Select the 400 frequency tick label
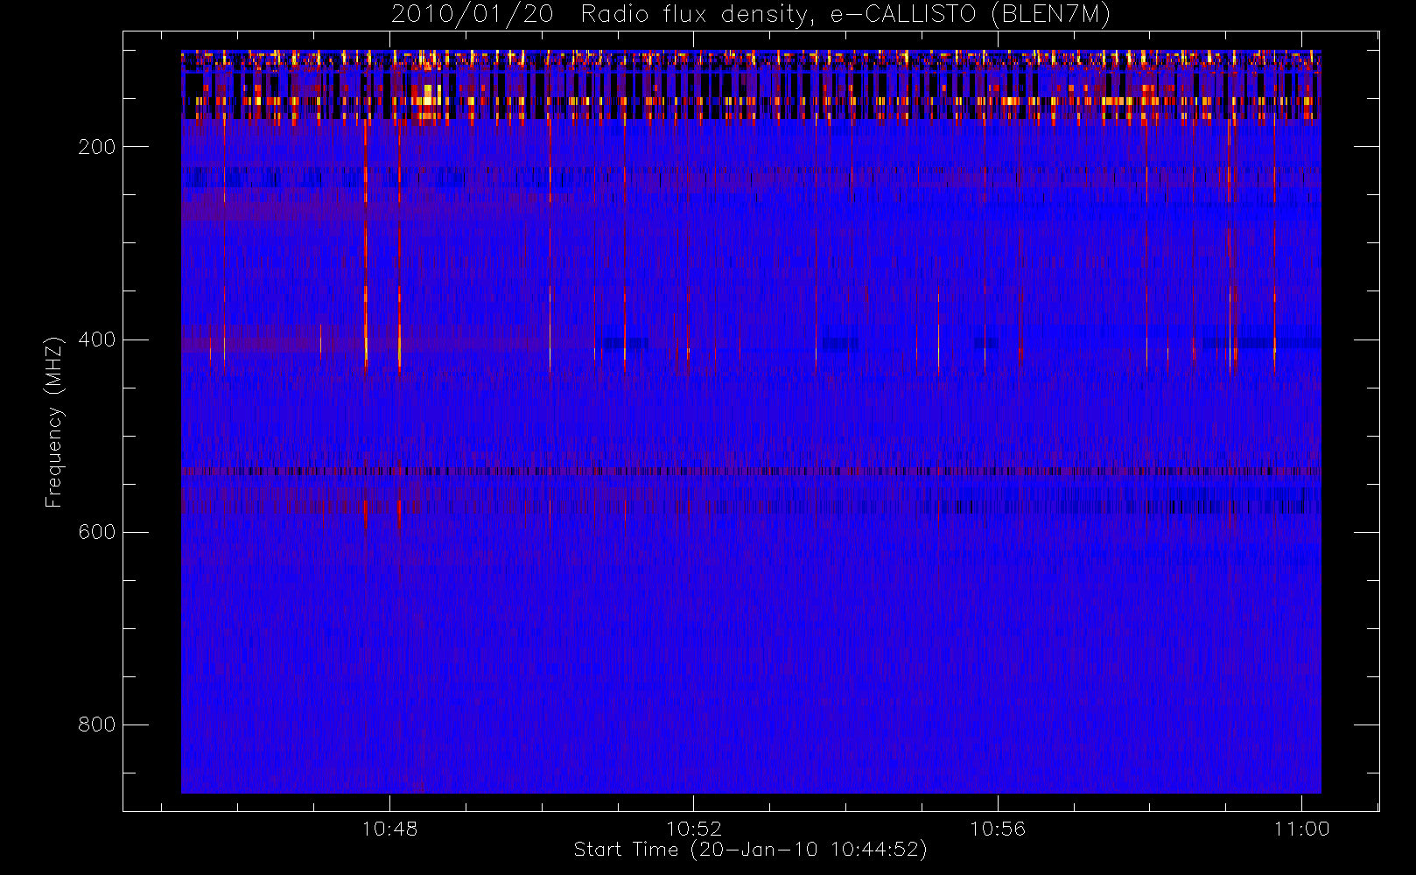The height and width of the screenshot is (875, 1416). click(x=97, y=339)
